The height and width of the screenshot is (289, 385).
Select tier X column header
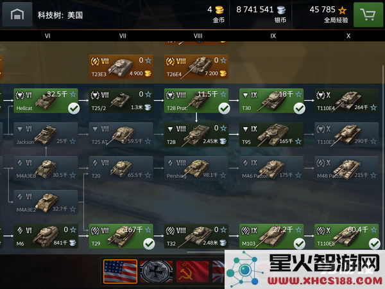[348, 36]
